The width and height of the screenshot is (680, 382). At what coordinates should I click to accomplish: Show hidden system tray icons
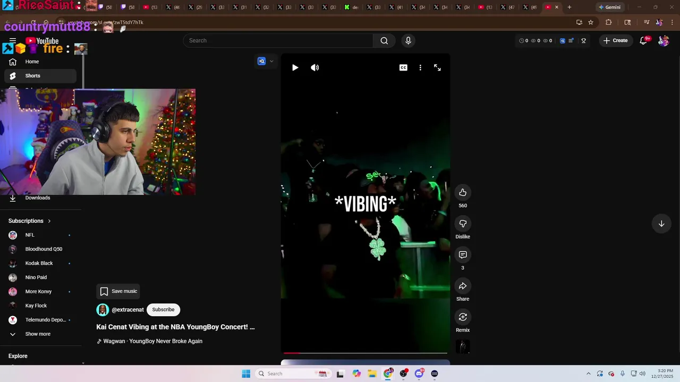[x=588, y=374]
